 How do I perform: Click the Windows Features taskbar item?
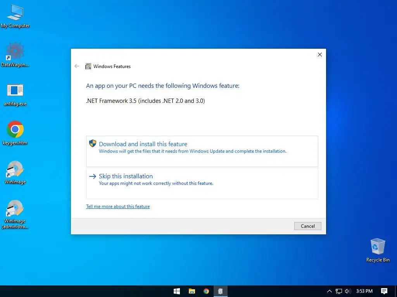pyautogui.click(x=221, y=291)
